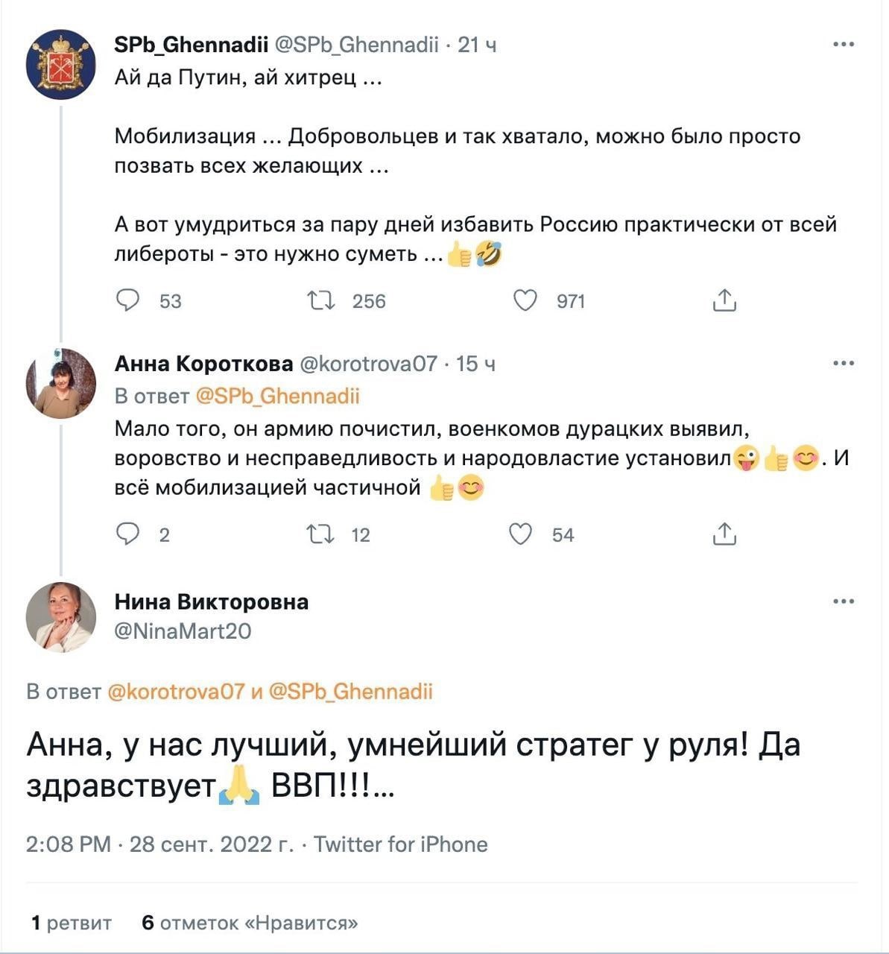Share SPb_Ghennadii's tweet using share icon
Image resolution: width=889 pixels, height=954 pixels.
[x=724, y=300]
